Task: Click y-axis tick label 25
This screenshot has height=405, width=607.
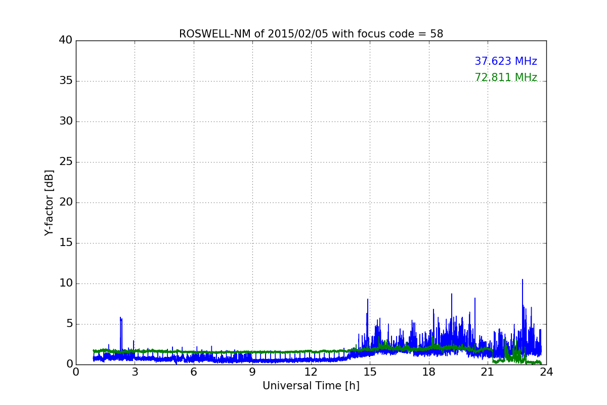Action: (x=66, y=161)
